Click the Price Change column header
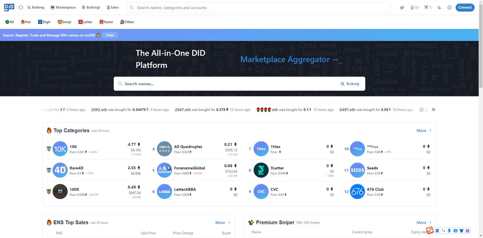 tap(183, 233)
